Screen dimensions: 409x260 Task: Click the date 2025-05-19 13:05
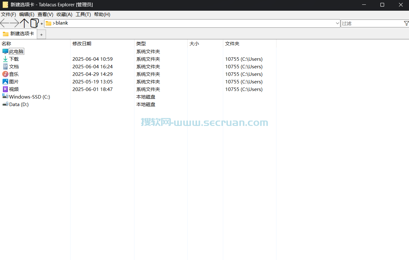93,82
